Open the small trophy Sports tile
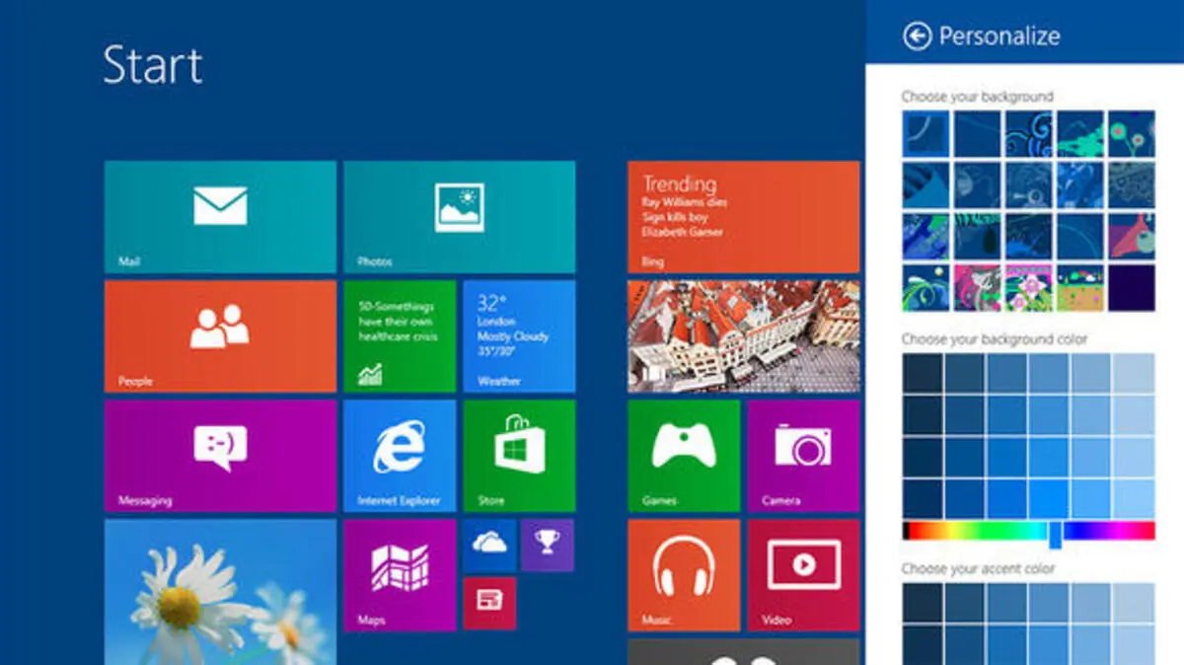Image resolution: width=1184 pixels, height=665 pixels. (x=547, y=545)
